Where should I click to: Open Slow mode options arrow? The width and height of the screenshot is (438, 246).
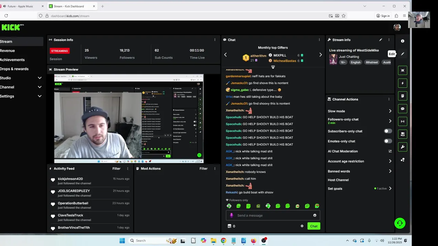[390, 111]
